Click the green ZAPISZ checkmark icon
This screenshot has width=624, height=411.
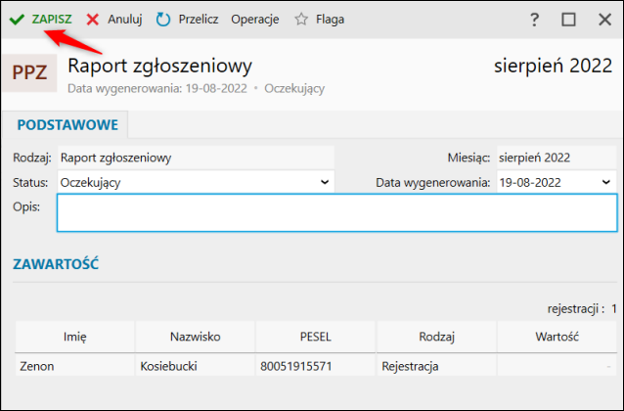[x=17, y=19]
